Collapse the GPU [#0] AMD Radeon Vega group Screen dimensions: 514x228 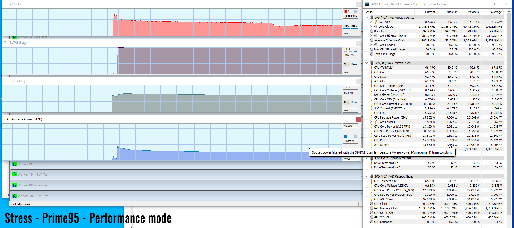[x=367, y=176]
